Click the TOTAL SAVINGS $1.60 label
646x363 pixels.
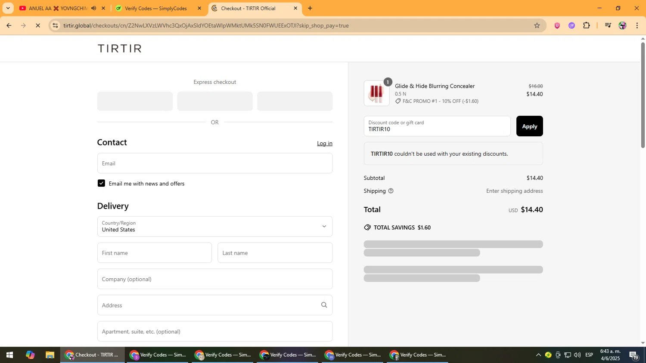click(x=402, y=228)
